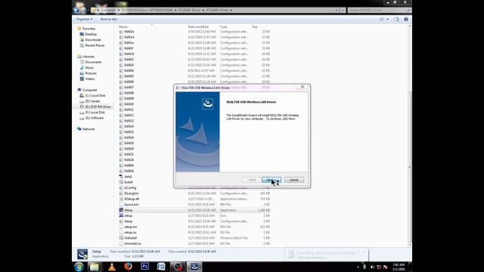The image size is (484, 272).
Task: Select the ISSetup.dll file
Action: [132, 199]
